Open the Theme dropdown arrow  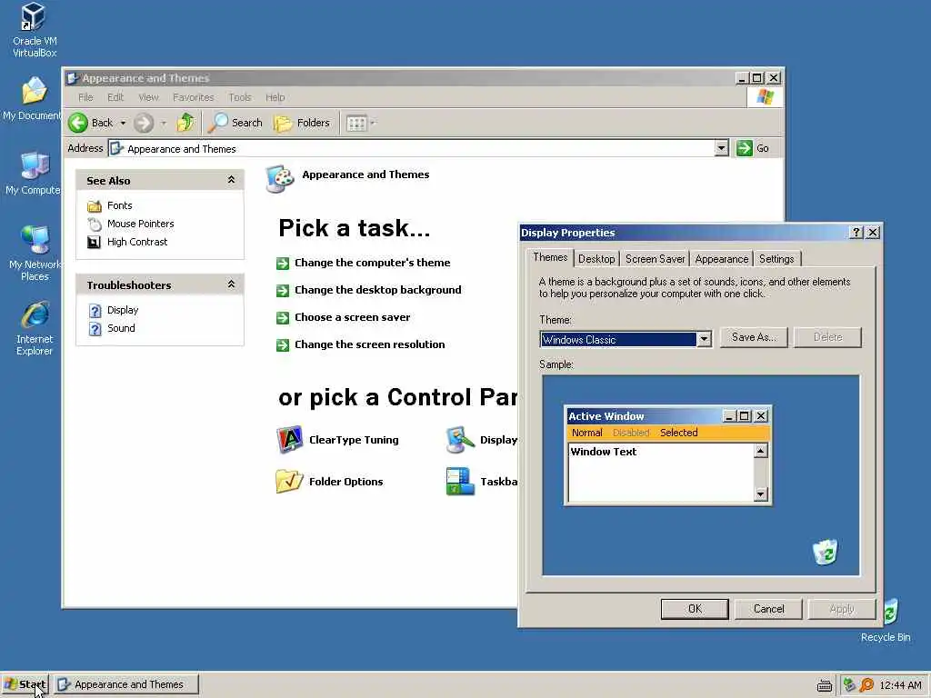(704, 340)
